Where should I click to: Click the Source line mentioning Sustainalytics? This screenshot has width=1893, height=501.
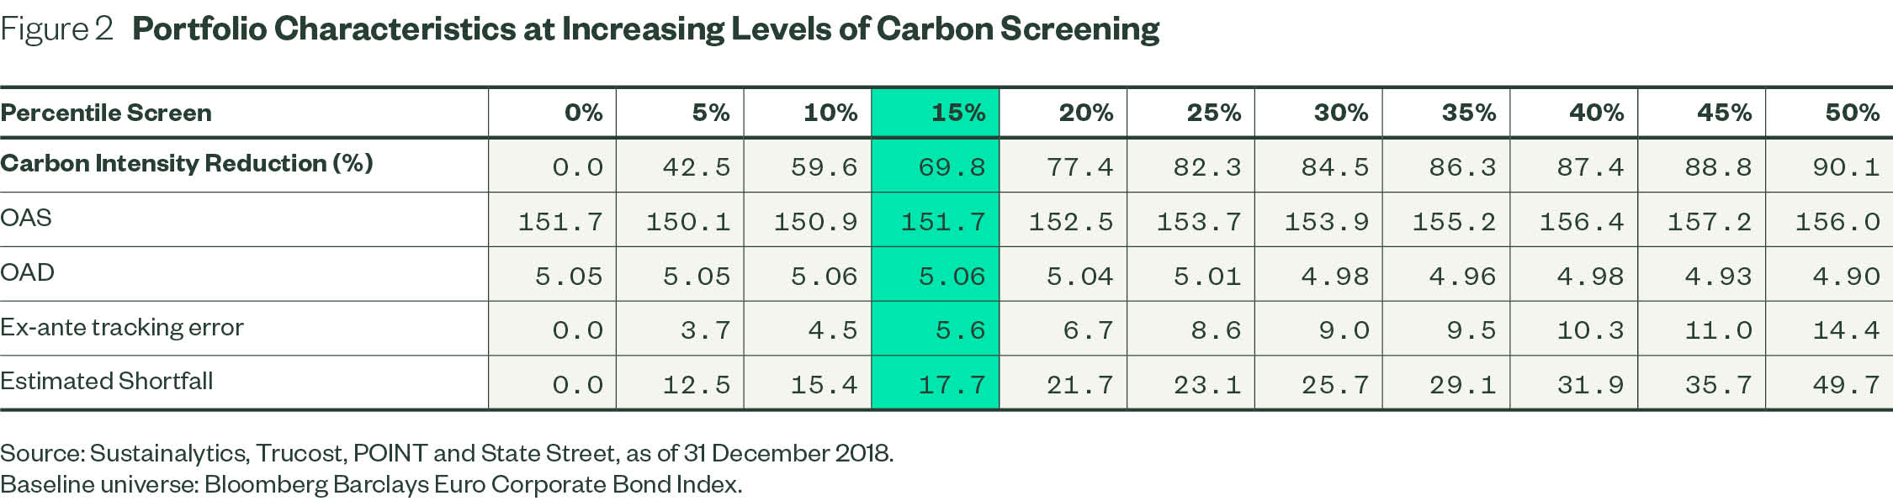(447, 453)
